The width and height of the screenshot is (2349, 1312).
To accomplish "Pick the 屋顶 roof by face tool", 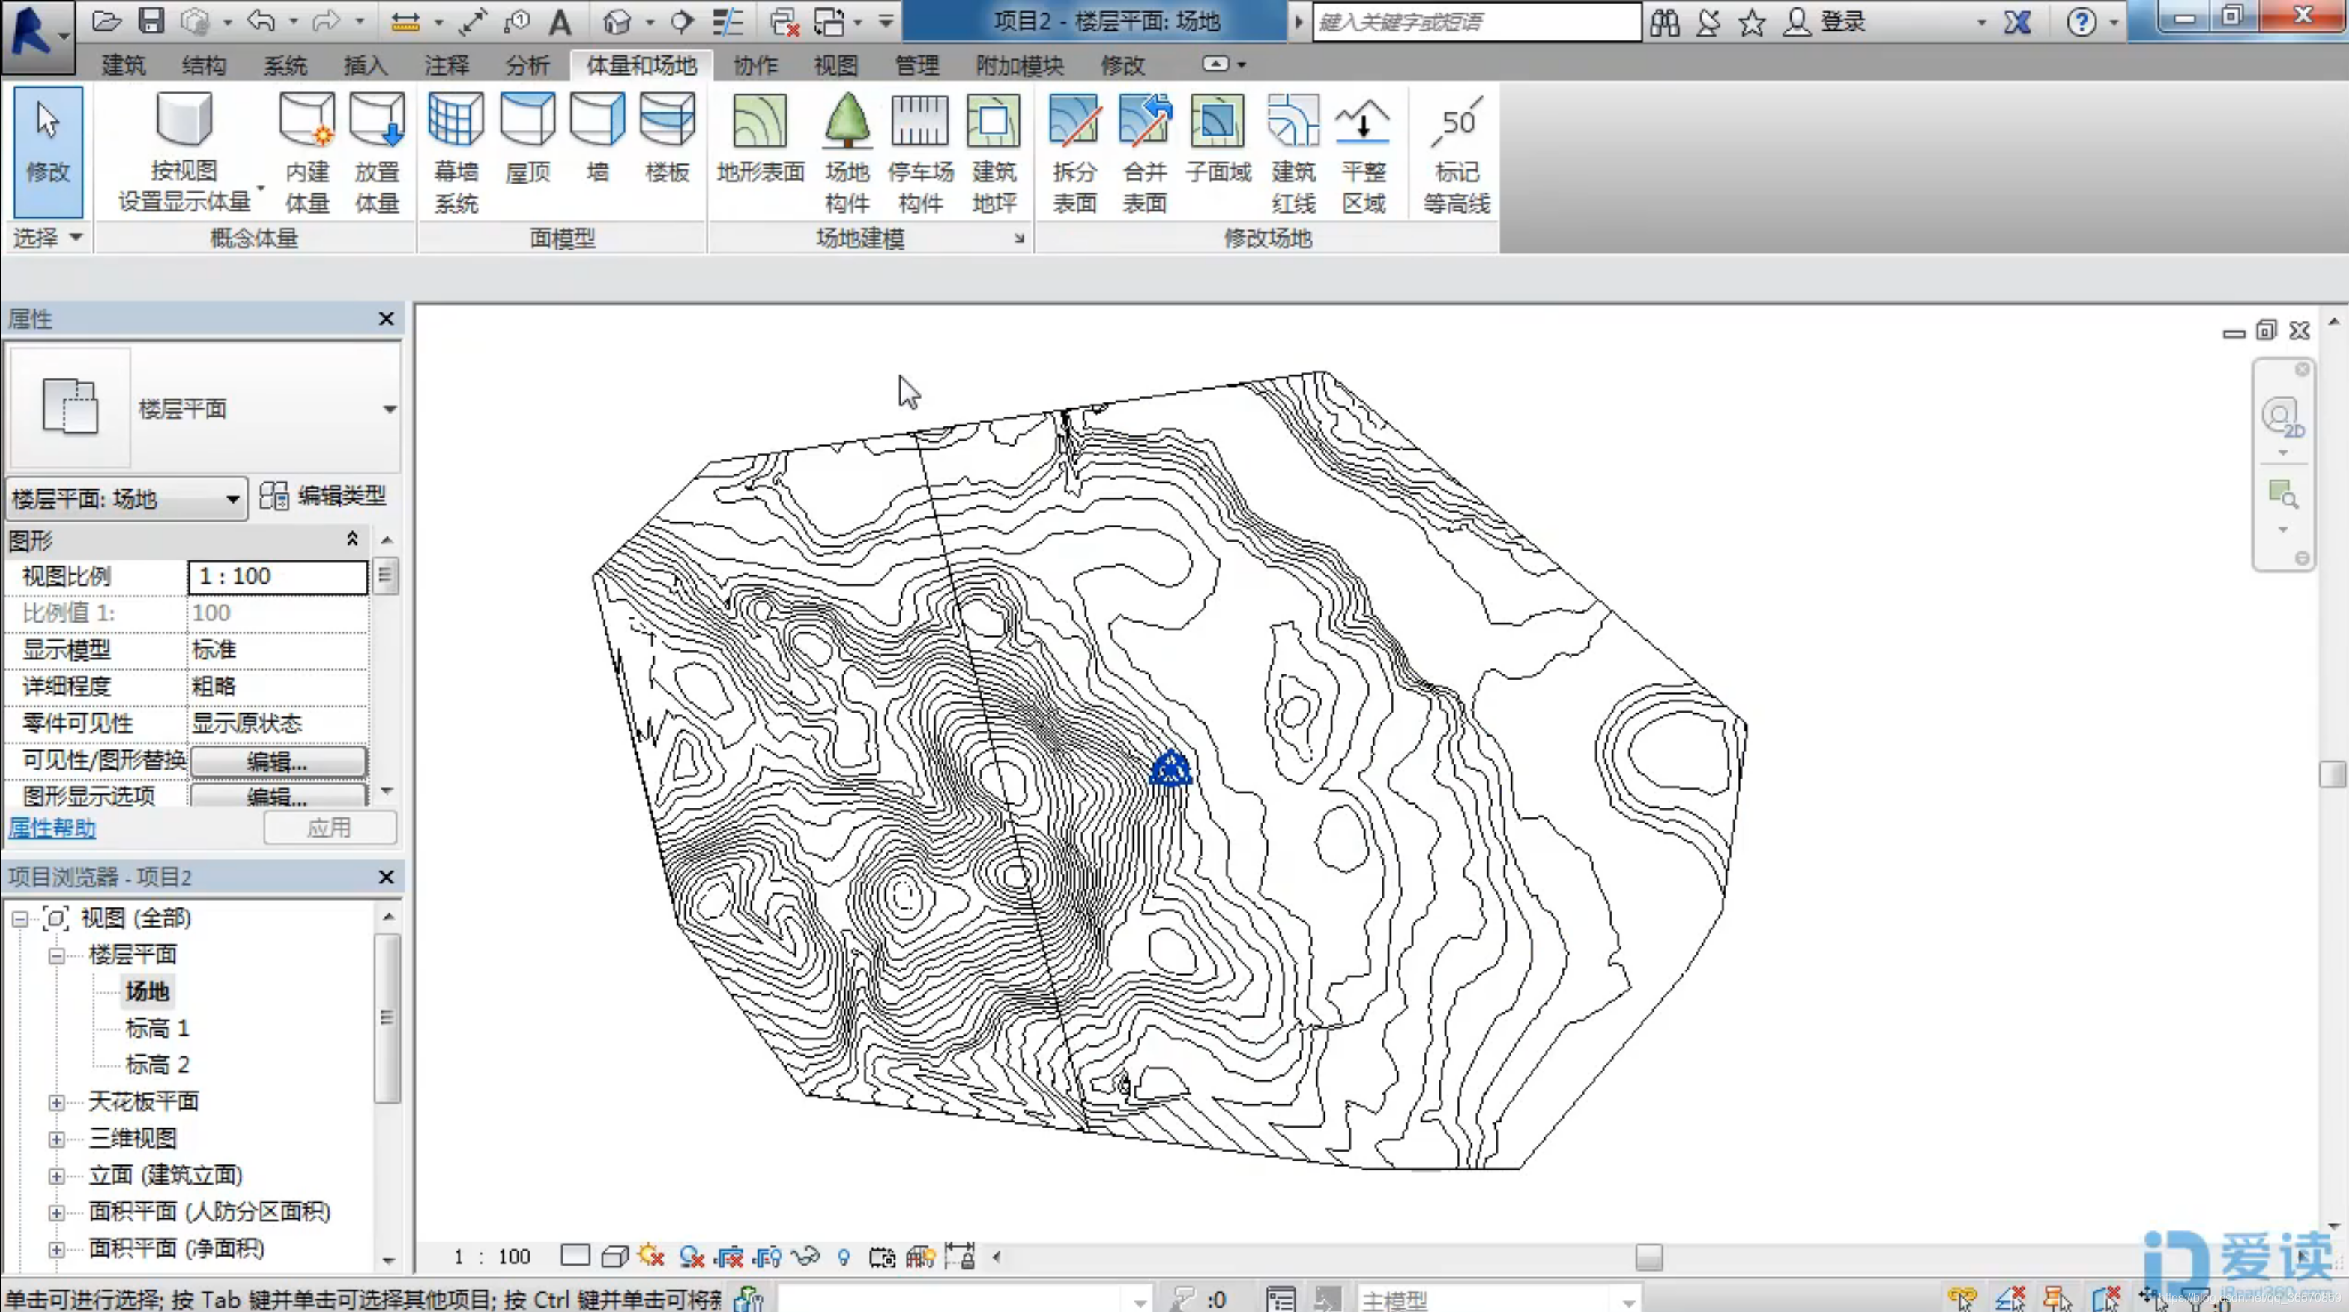I will coord(527,139).
